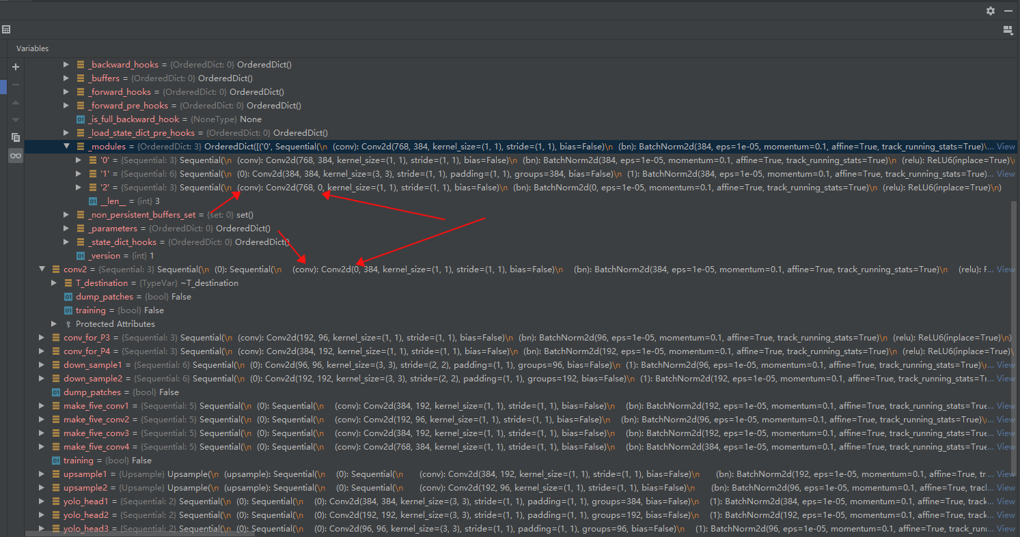
Task: Expand the down_sample1 variable
Action: point(42,364)
